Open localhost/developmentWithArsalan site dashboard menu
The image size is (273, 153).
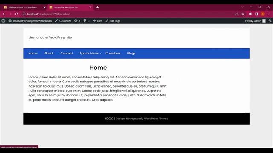click(x=30, y=21)
